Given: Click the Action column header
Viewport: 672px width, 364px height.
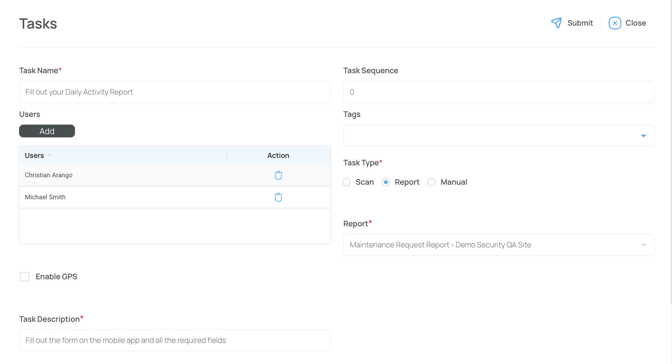Looking at the screenshot, I should pyautogui.click(x=278, y=156).
